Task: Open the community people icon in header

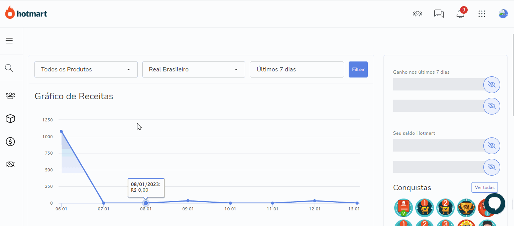Action: click(417, 14)
